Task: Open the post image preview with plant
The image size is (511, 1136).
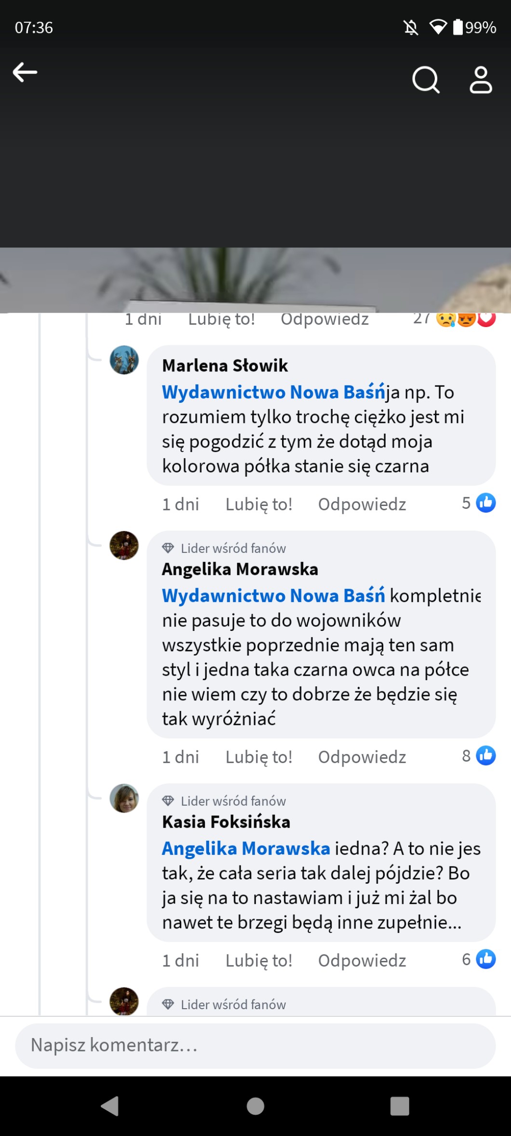Action: coord(255,280)
